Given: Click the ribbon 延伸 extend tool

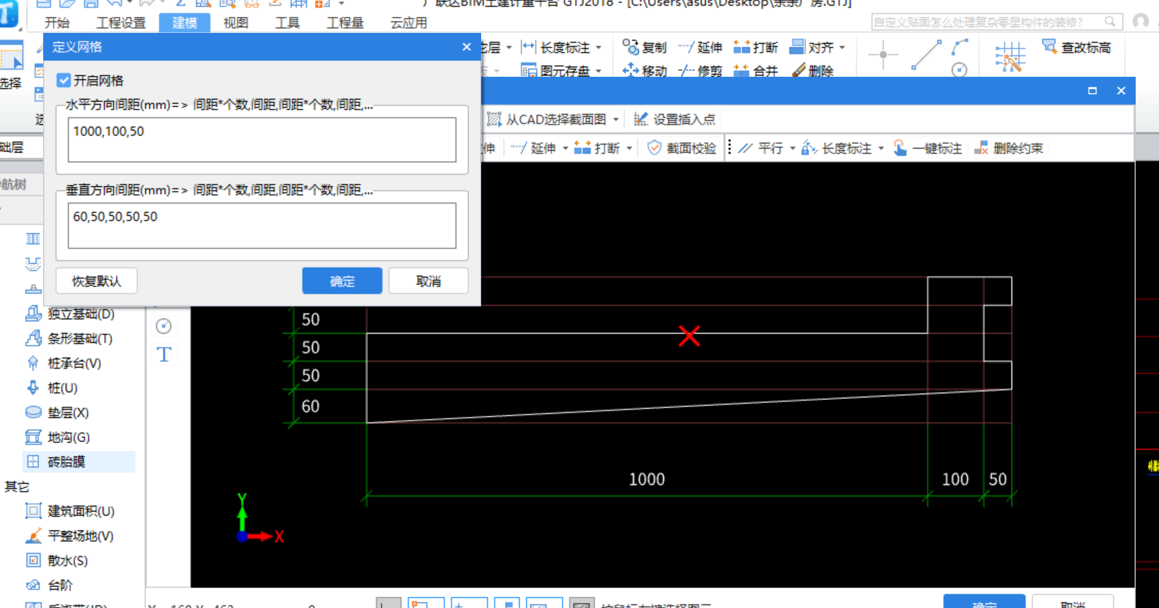Looking at the screenshot, I should [700, 47].
